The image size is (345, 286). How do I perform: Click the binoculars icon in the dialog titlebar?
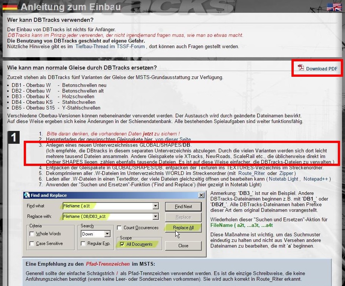27,195
